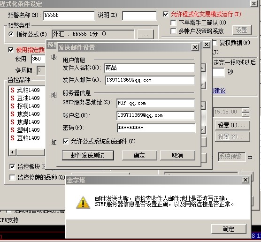Click the 设置(1)... button
This screenshot has width=261, height=242.
pos(232,125)
